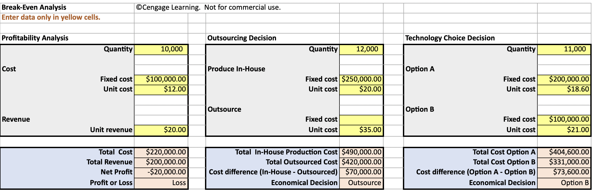
Task: Select the Net Profit value -$20,000.00
Action: coord(161,172)
